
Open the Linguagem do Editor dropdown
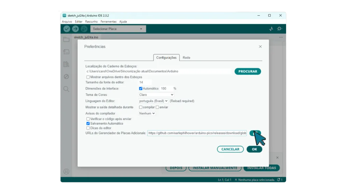coord(153,101)
